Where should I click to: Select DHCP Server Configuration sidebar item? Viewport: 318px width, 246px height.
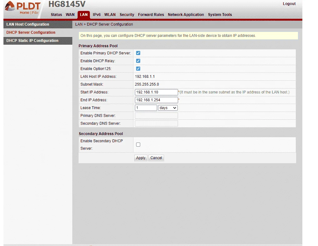38,33
